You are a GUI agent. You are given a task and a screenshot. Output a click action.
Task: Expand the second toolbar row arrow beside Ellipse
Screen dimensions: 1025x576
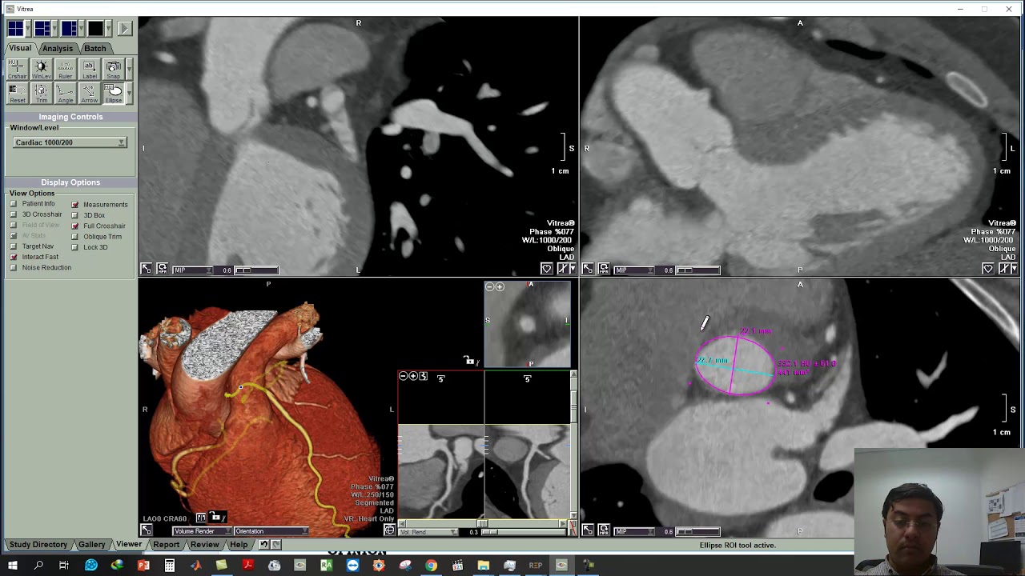click(129, 94)
